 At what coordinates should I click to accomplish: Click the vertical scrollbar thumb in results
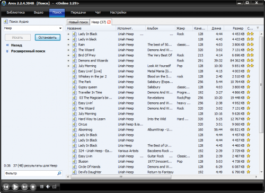pos(261,84)
